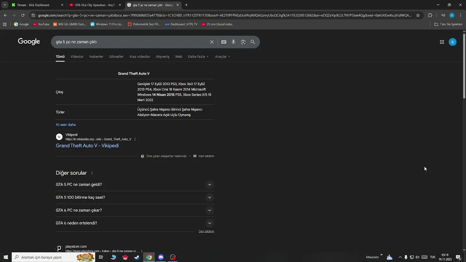Switch to GTA Vice City Speedrun browser tab
The image size is (466, 262).
[95, 5]
